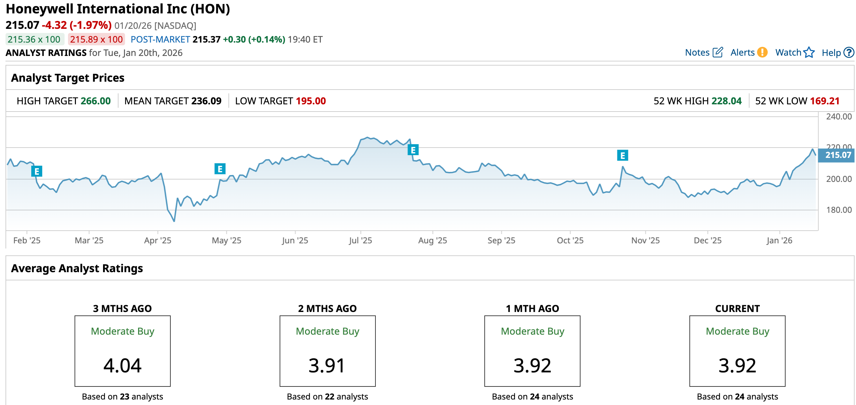The height and width of the screenshot is (405, 856).
Task: Click the earnings marker before Aug '25
Action: click(413, 150)
